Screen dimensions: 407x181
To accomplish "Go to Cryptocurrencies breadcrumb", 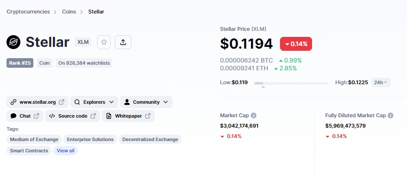I will pyautogui.click(x=28, y=12).
